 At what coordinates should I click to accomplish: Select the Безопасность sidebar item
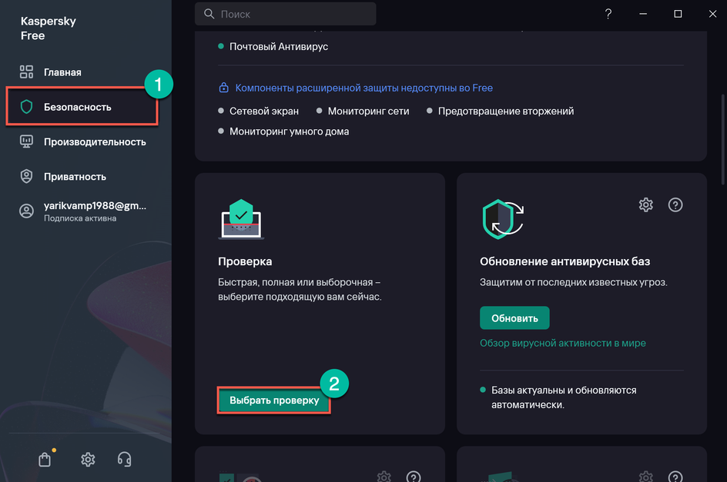coord(82,107)
